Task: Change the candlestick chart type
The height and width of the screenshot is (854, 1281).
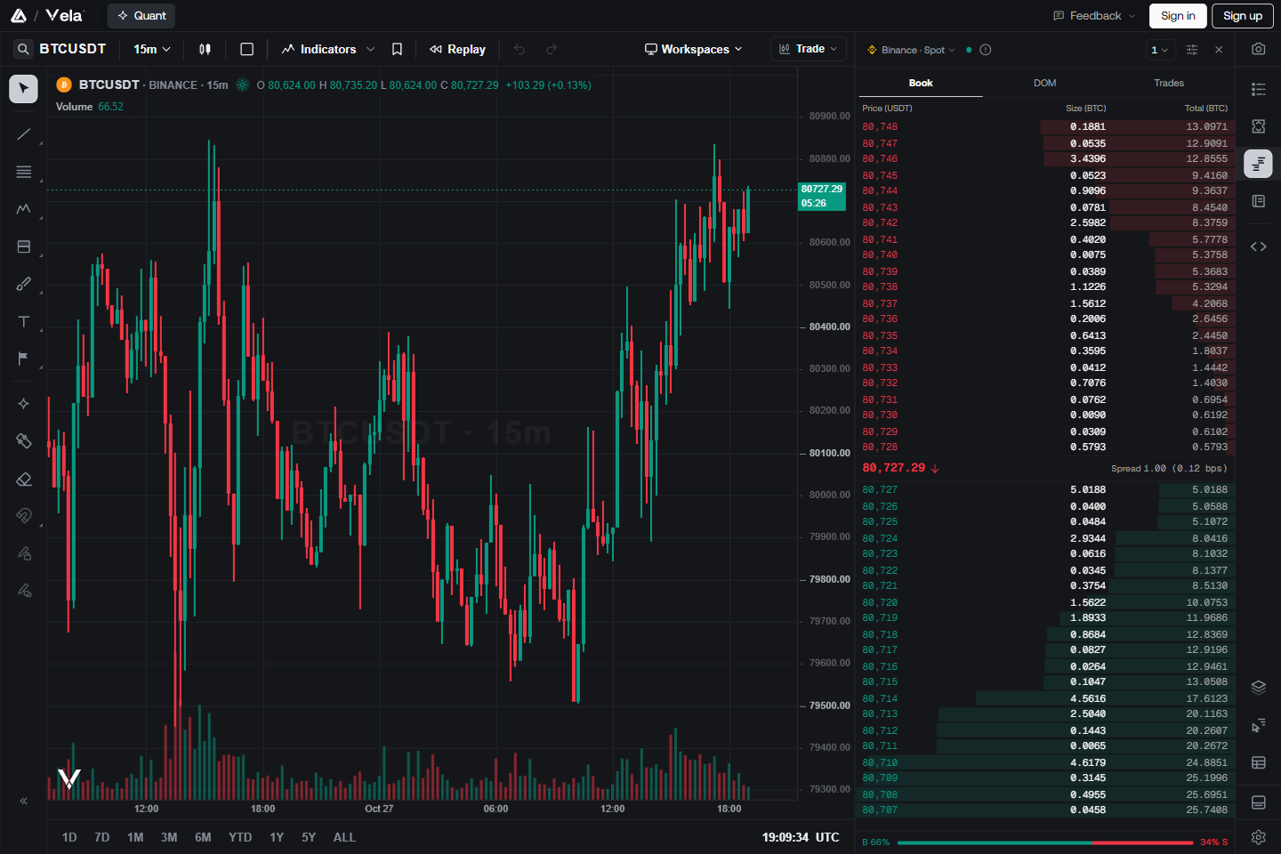Action: click(205, 49)
